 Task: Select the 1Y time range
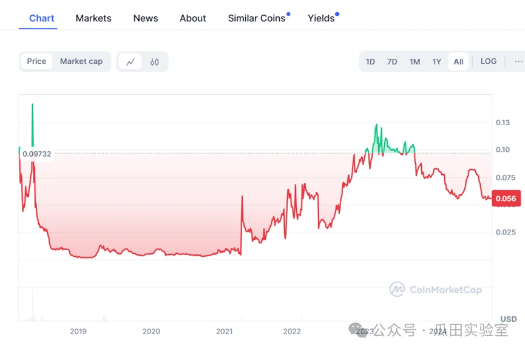436,61
